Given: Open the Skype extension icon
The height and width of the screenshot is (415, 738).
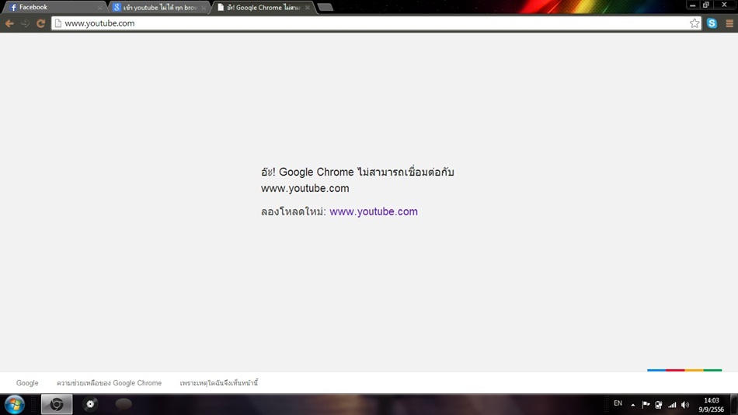Looking at the screenshot, I should tap(712, 23).
